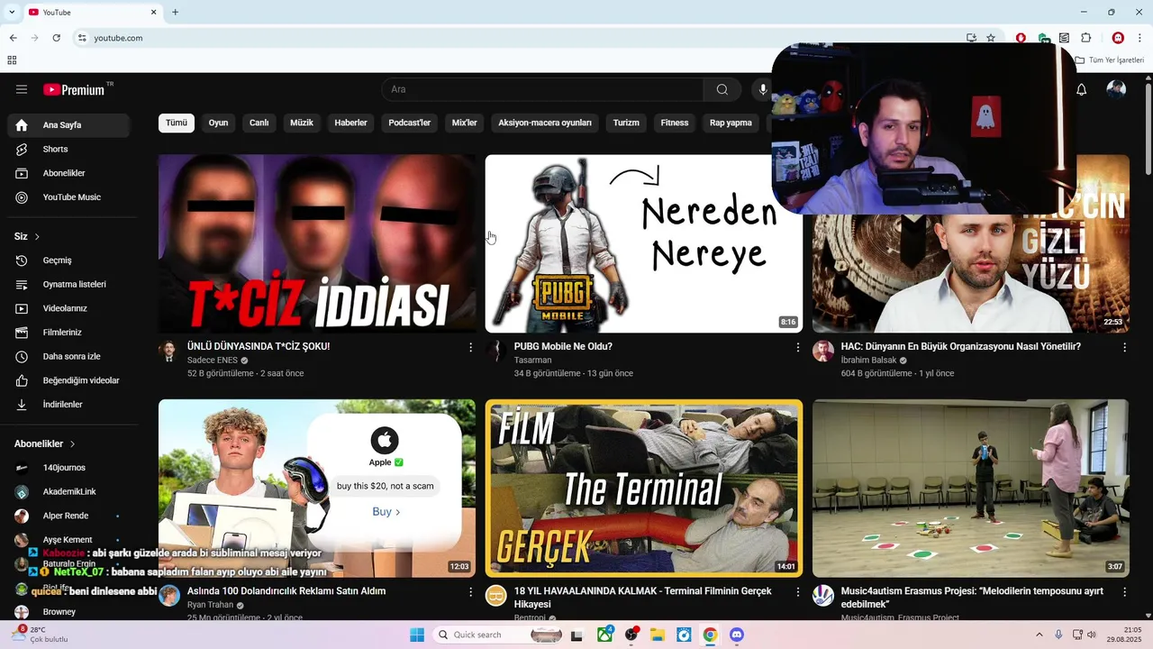
Task: Select the Rap yapma chip
Action: tap(731, 123)
